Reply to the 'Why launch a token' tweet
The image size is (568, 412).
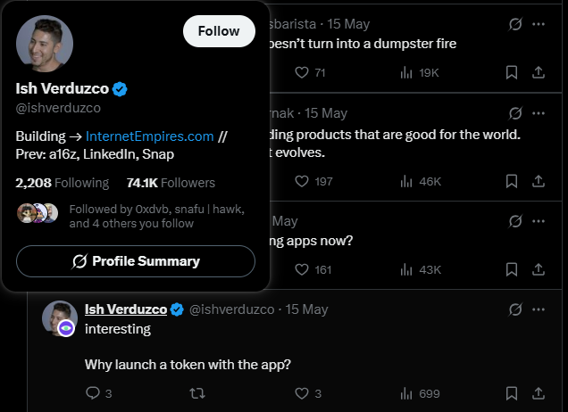[x=98, y=393]
